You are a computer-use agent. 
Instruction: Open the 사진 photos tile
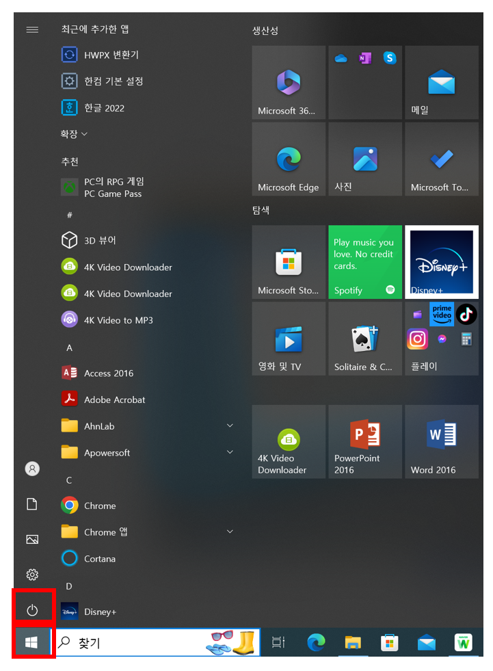click(365, 159)
